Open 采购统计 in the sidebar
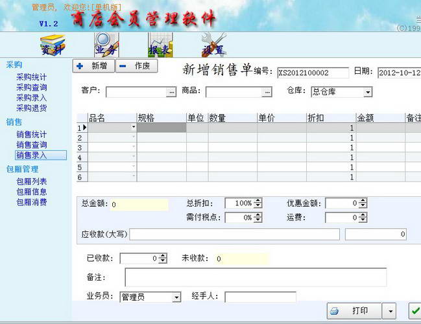Image resolution: width=421 pixels, height=324 pixels. (x=31, y=77)
